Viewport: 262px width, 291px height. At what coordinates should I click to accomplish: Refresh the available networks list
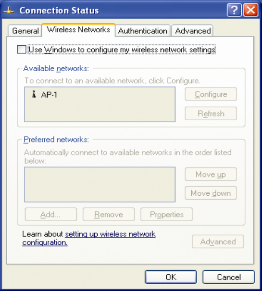click(211, 114)
